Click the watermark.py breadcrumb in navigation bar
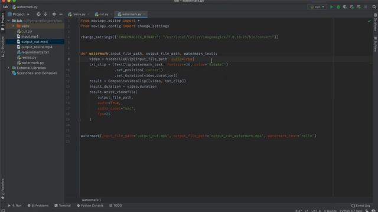The height and width of the screenshot is (212, 378). click(x=25, y=7)
